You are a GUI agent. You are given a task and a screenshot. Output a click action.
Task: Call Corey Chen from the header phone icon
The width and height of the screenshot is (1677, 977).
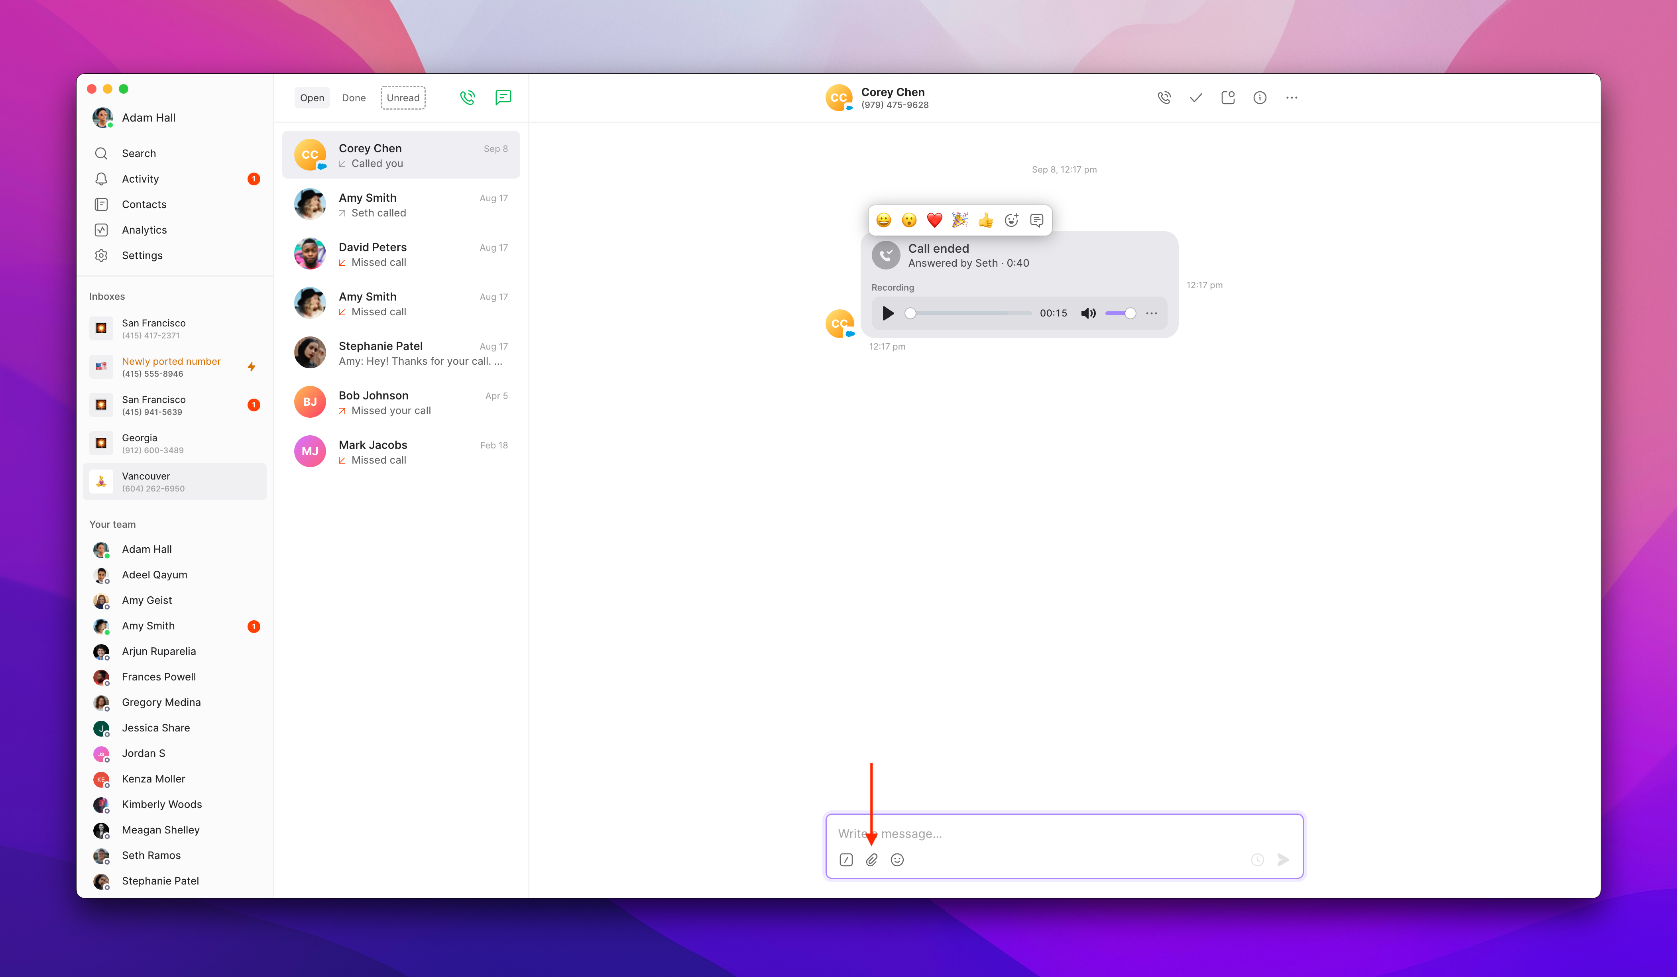[1164, 98]
